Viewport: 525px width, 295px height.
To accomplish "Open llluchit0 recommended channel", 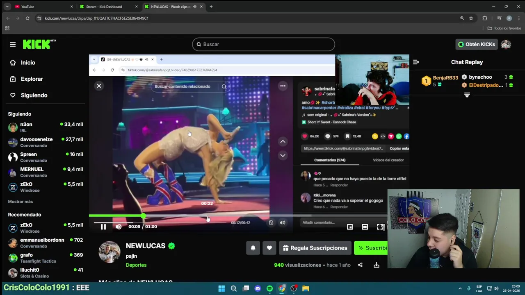I will [46, 272].
